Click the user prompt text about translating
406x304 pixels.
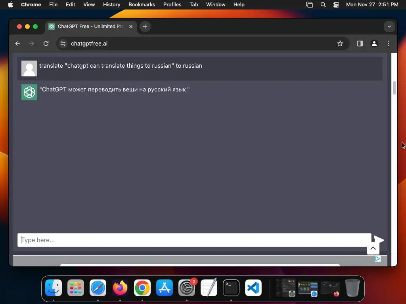tap(121, 66)
